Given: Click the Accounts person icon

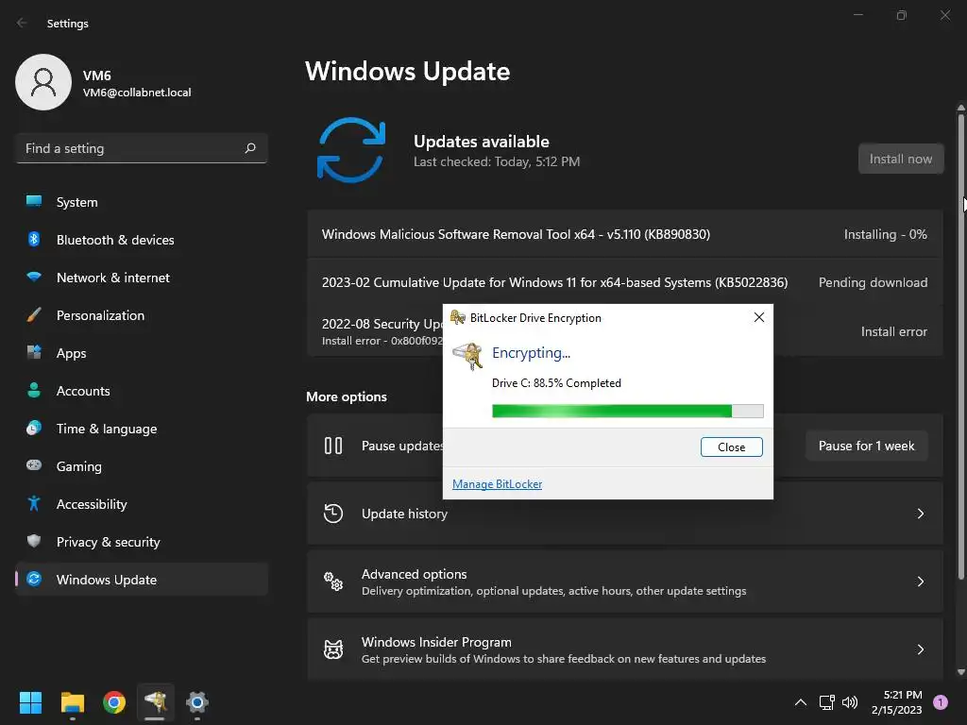Looking at the screenshot, I should 34,390.
